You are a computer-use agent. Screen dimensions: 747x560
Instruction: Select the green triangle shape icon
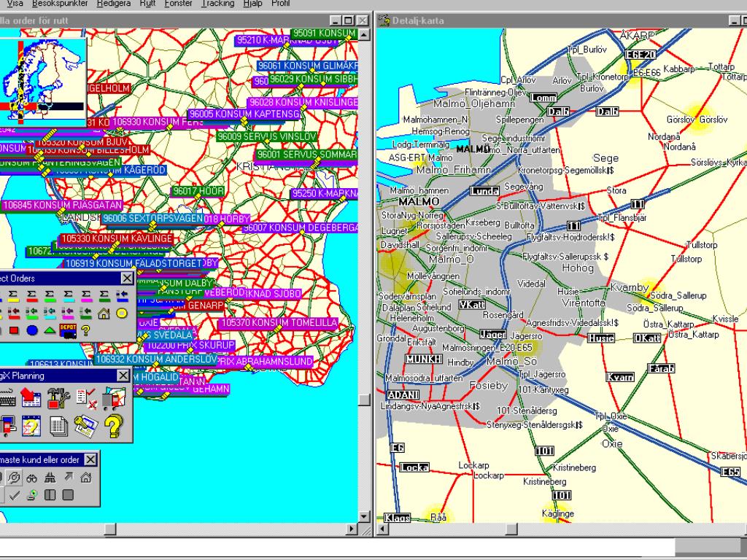pos(50,331)
